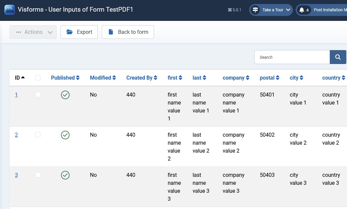Open Post Installation Messages

pos(330,10)
